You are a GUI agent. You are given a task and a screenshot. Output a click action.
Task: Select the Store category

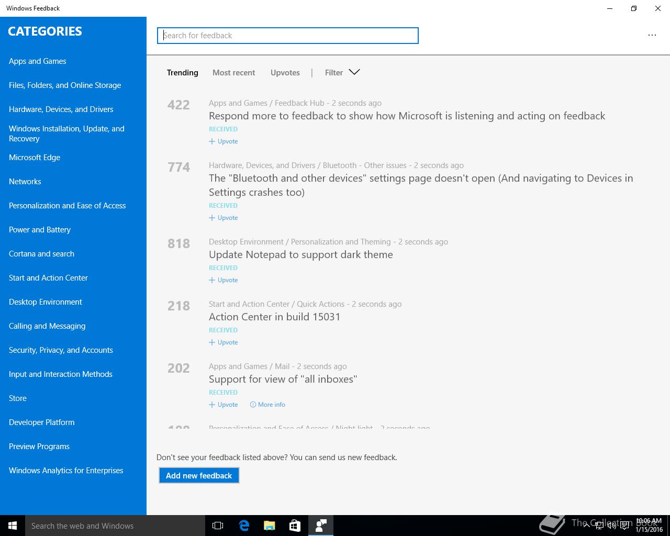click(x=18, y=398)
